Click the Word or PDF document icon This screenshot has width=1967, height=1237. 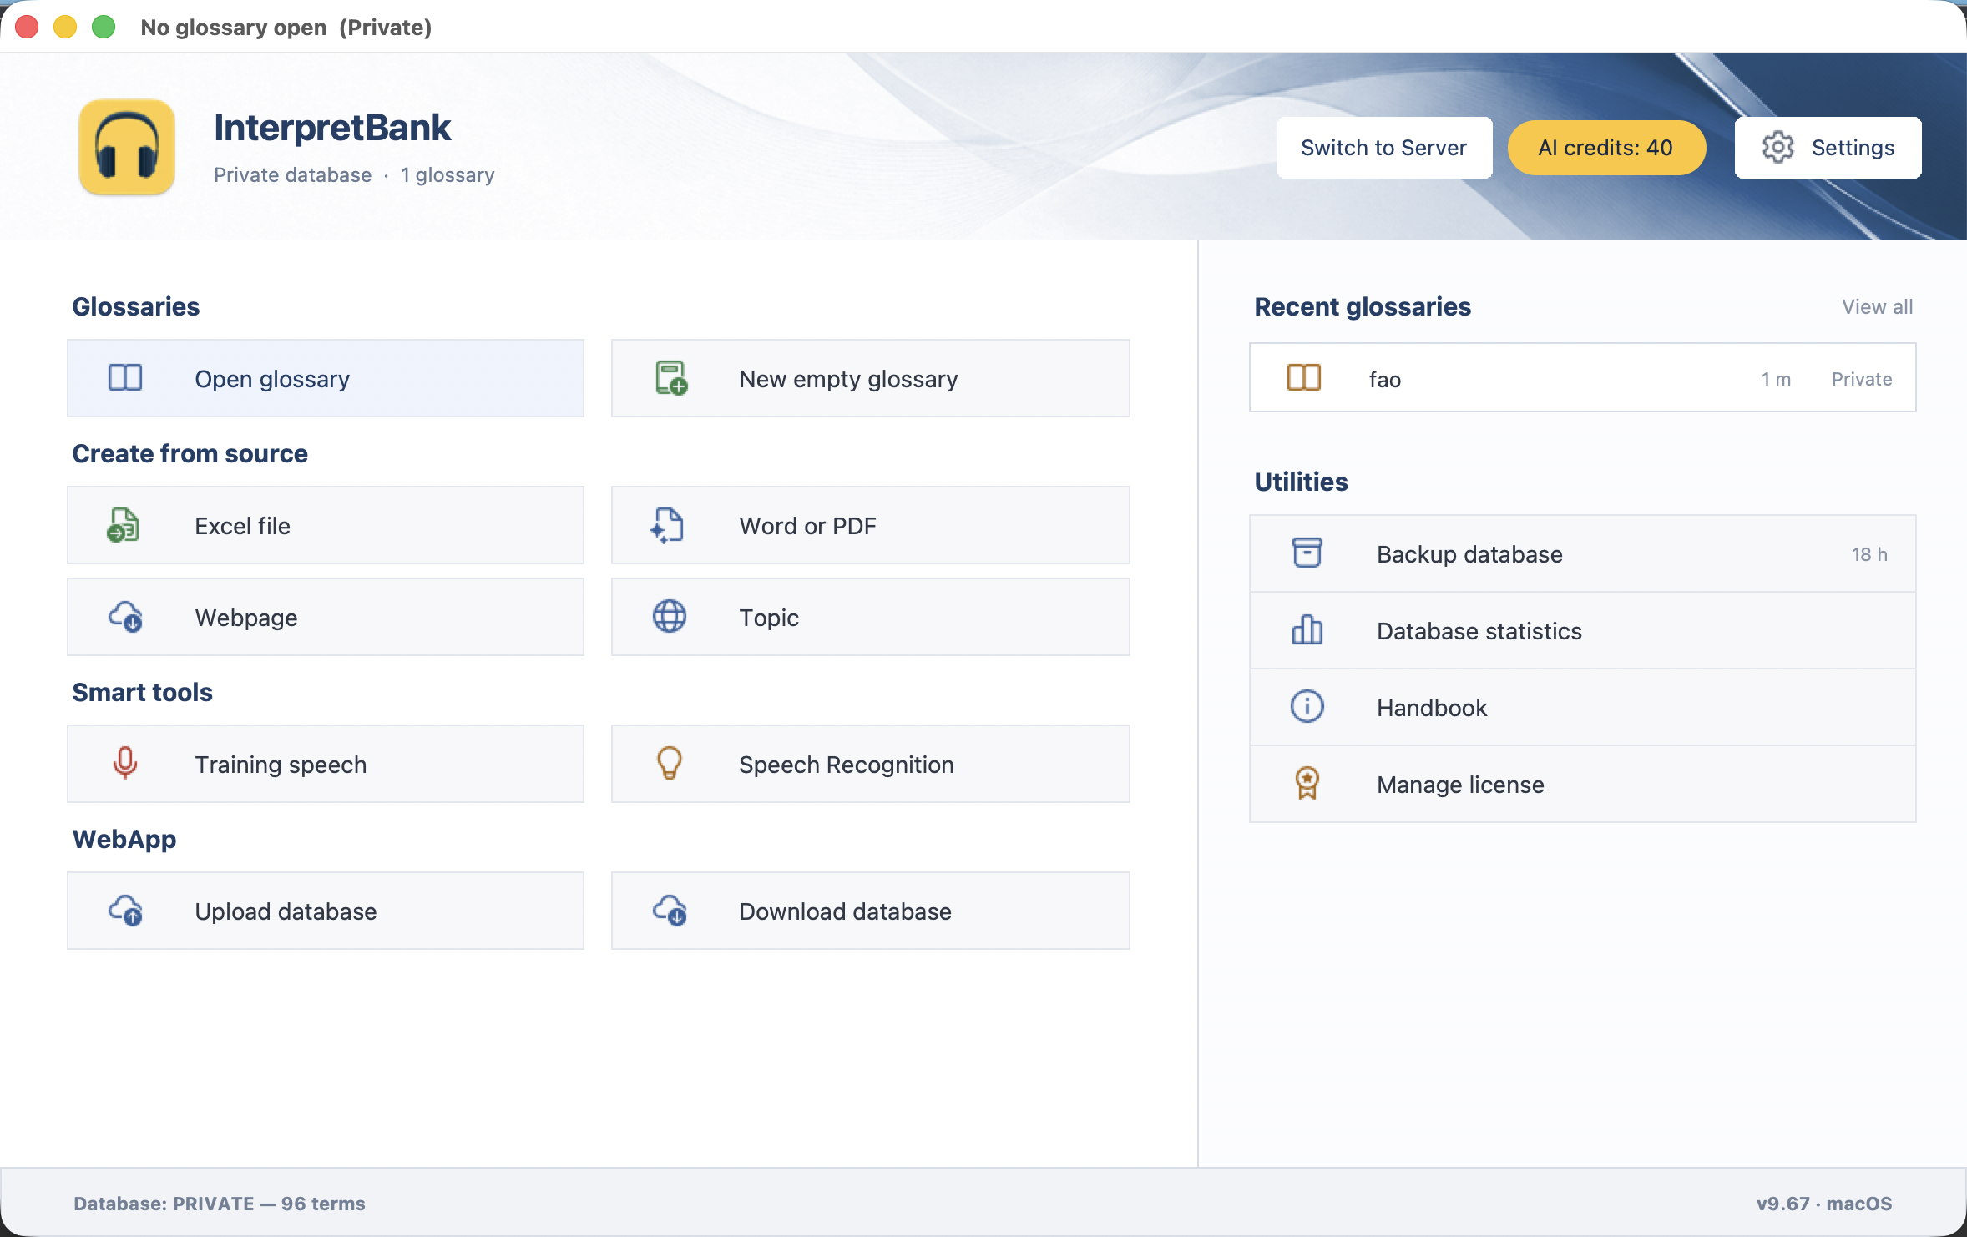pos(668,525)
